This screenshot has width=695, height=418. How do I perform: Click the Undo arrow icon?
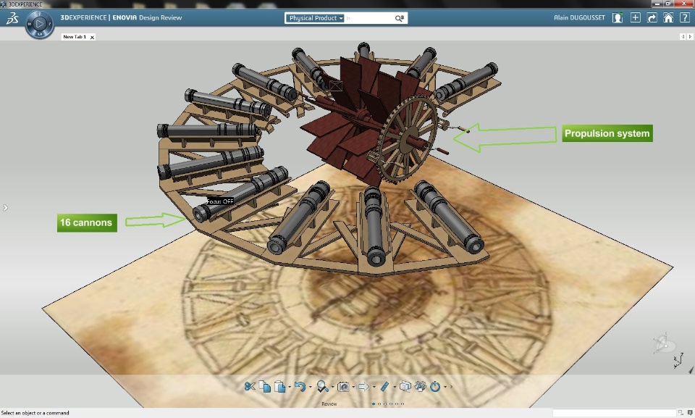(x=300, y=387)
